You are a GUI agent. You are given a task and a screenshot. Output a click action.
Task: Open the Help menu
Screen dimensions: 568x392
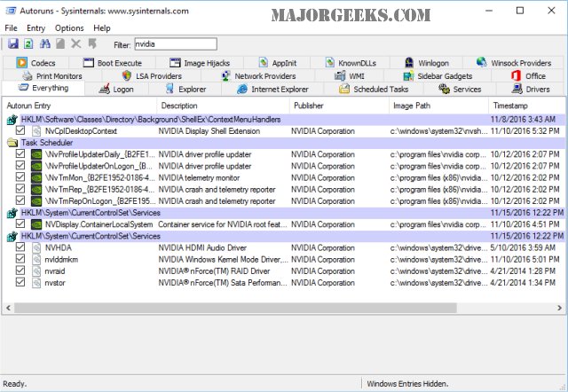(102, 27)
